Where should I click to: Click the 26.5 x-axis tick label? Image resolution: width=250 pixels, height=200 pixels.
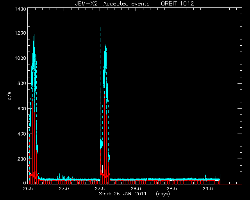pos(28,189)
